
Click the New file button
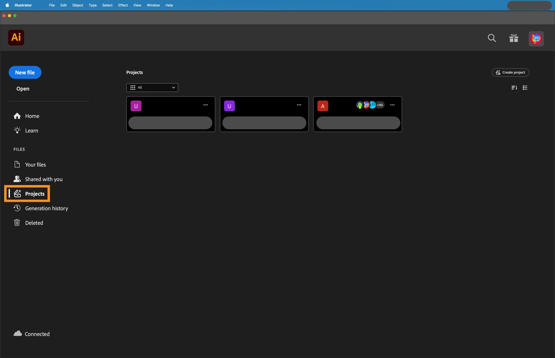click(x=25, y=72)
